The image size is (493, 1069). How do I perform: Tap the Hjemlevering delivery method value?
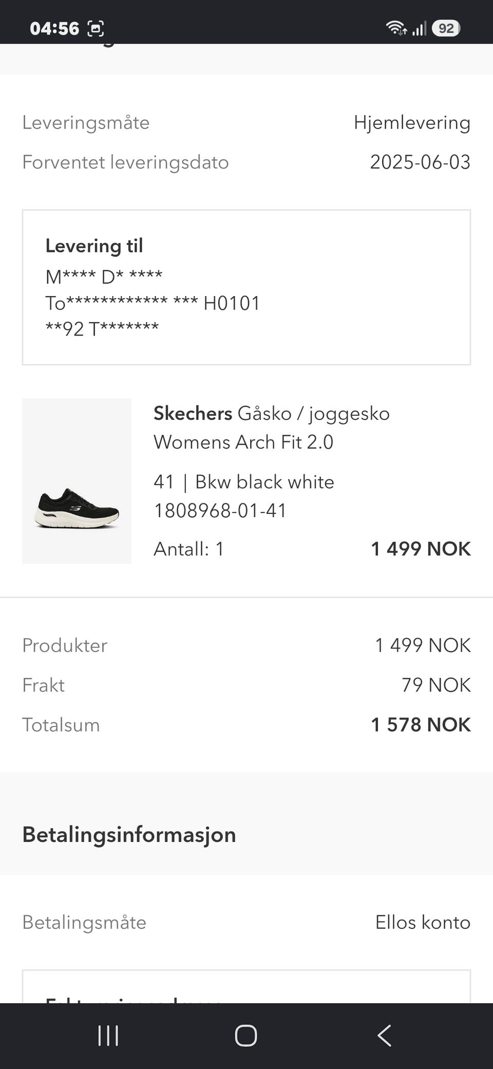(x=412, y=123)
